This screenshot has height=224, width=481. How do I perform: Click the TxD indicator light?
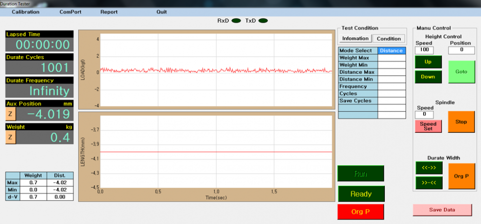click(x=263, y=21)
